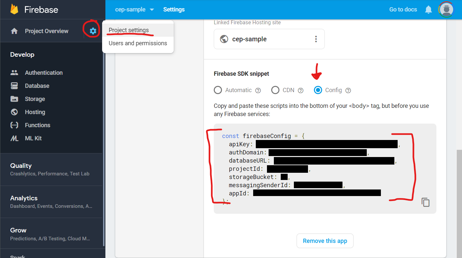Click the page vertical scrollbar thumb
The image size is (462, 258).
[459, 204]
